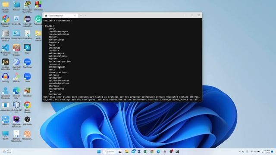Click 'squashmigrations' in terminal output
Image resolution: width=276 pixels, height=155 pixels.
click(x=59, y=83)
